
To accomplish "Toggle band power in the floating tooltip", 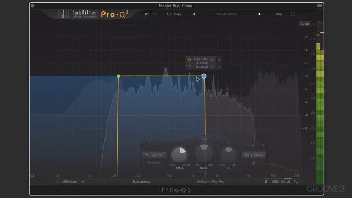I will tap(189, 60).
